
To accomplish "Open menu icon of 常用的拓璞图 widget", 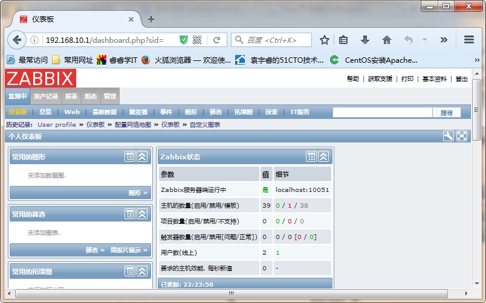I will (x=130, y=271).
